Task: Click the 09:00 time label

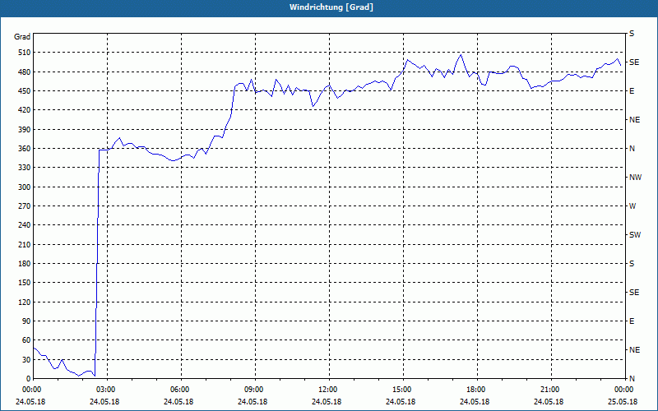Action: 254,390
